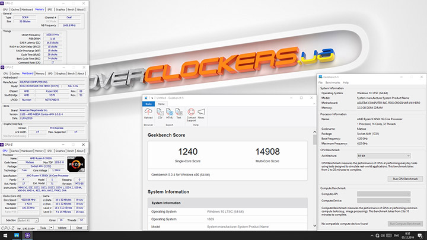Select the Home ribbon tab

(161, 104)
